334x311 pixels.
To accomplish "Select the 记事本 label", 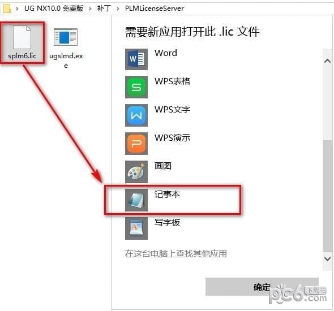I will click(167, 194).
